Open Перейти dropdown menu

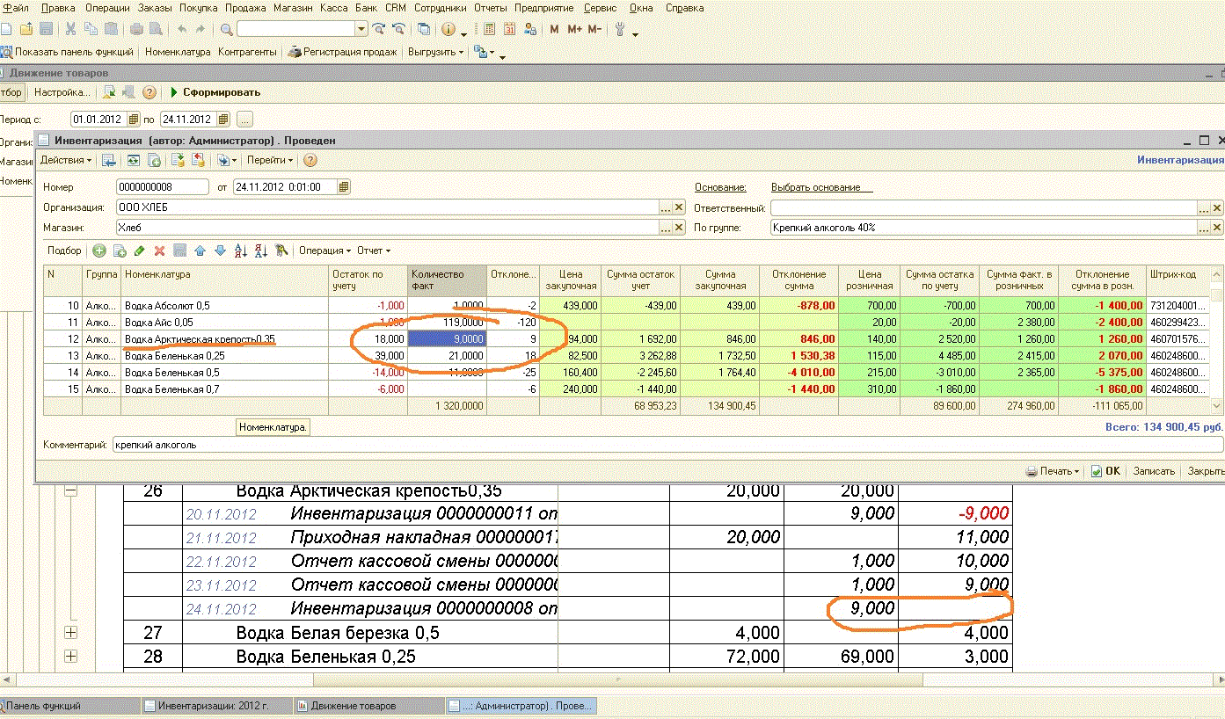coord(269,160)
